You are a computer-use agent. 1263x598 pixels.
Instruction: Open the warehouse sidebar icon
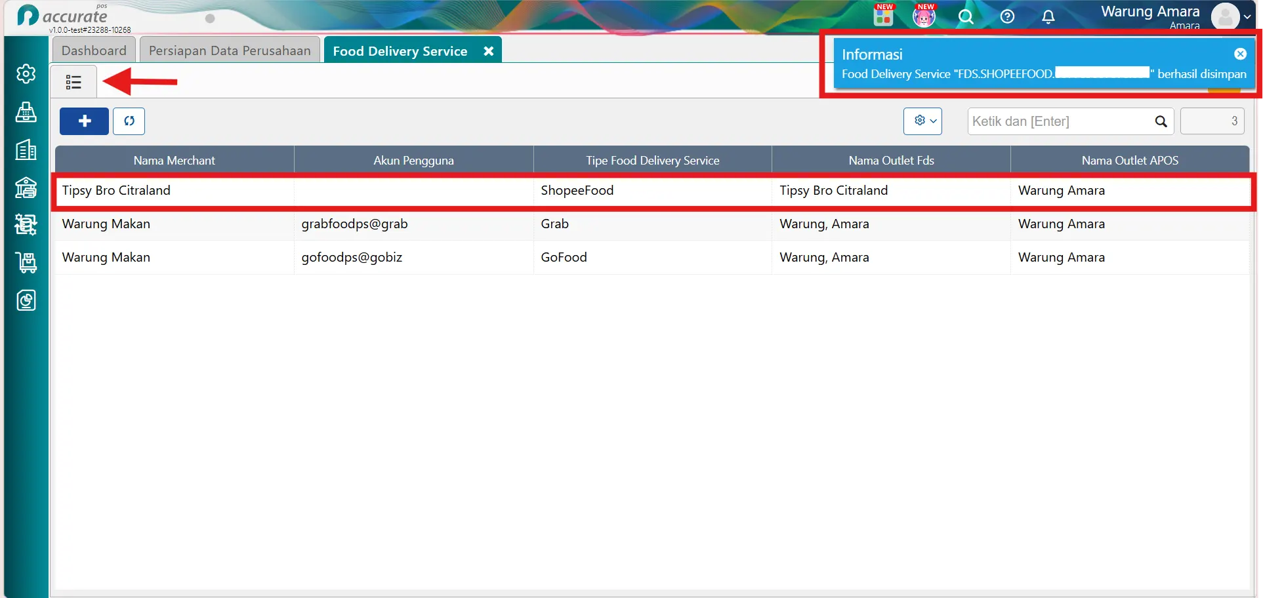(26, 188)
